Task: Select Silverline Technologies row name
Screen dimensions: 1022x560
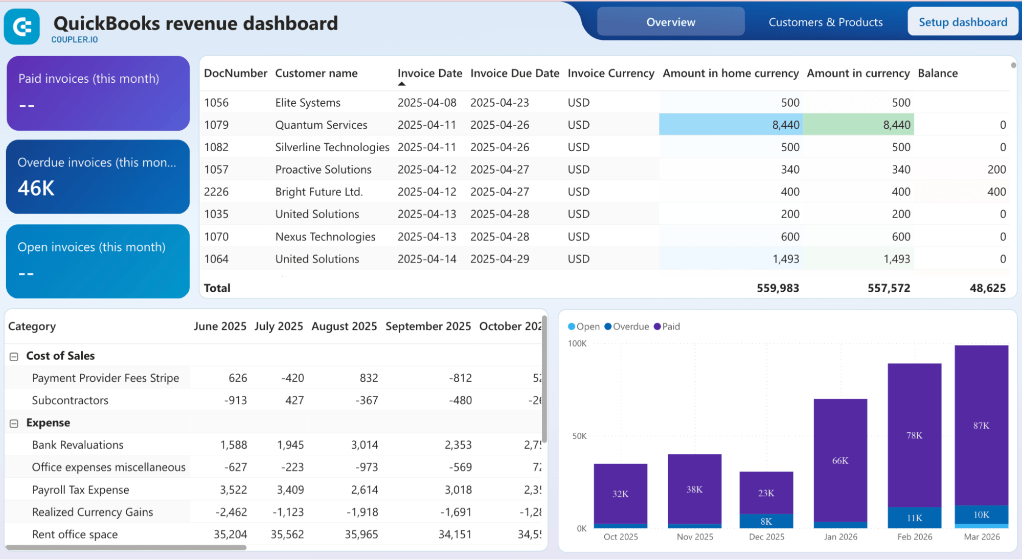Action: point(332,148)
